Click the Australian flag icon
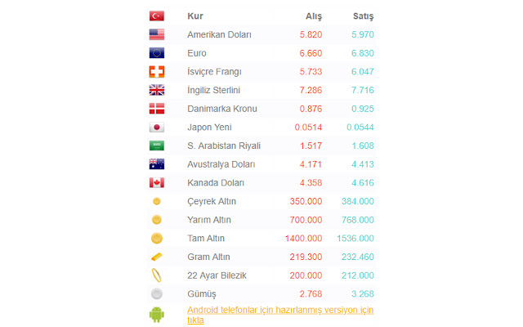Viewport: 523px width, 327px height. [157, 164]
